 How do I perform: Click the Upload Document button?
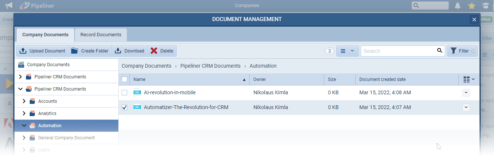(x=42, y=51)
